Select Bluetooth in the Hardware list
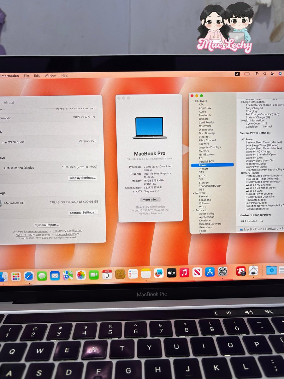Screen dimensions: 284x379 click(x=205, y=115)
